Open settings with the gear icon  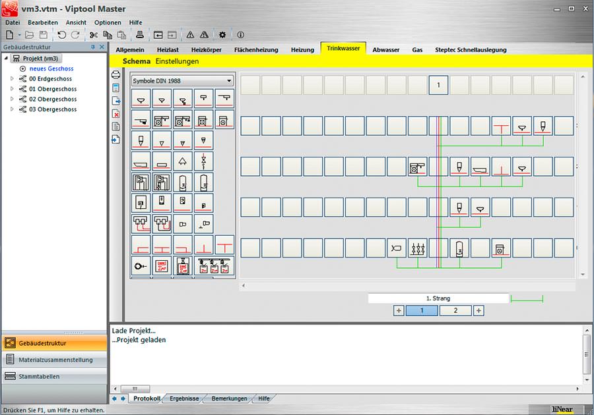coord(222,35)
